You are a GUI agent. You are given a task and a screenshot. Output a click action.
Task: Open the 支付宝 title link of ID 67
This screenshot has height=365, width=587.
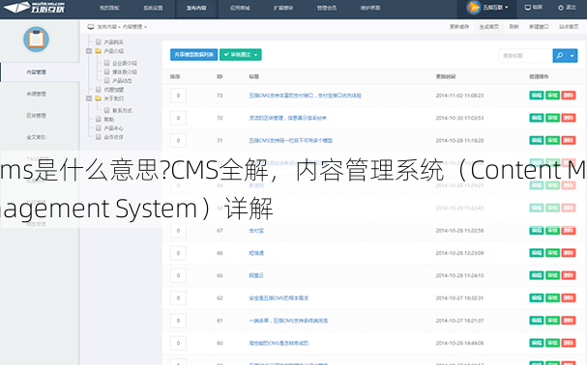tap(256, 231)
